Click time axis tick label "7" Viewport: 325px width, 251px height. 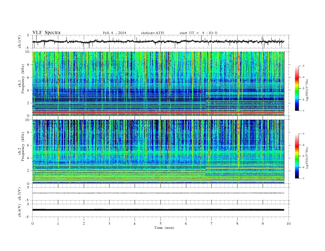pyautogui.click(x=212, y=224)
